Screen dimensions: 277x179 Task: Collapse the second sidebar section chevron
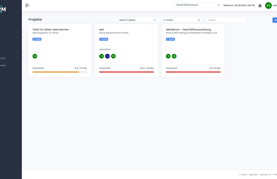pyautogui.click(x=17, y=37)
